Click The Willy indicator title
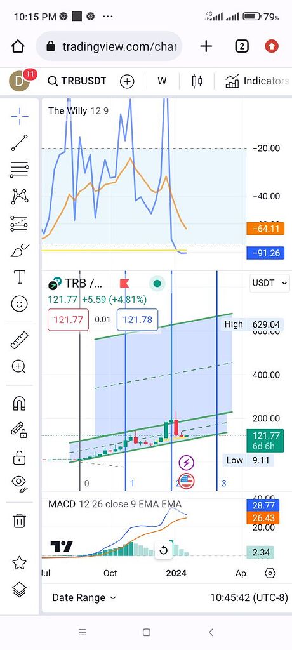292x650 pixels. click(x=68, y=110)
